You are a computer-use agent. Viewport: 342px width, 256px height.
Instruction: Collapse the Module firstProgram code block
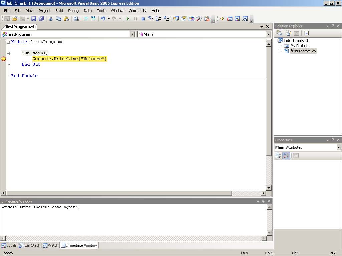coord(8,42)
